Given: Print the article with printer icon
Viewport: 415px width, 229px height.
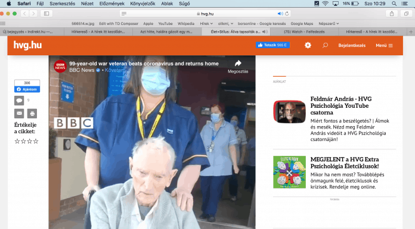Looking at the screenshot, I should click(x=32, y=114).
